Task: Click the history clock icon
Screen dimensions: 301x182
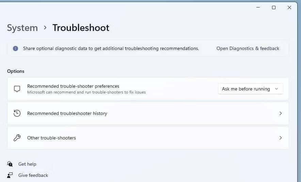Action: point(17,113)
